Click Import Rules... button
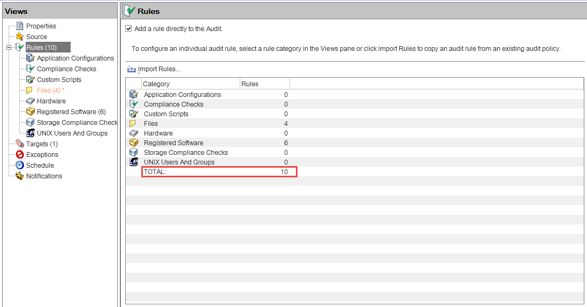The height and width of the screenshot is (307, 587). coord(154,69)
